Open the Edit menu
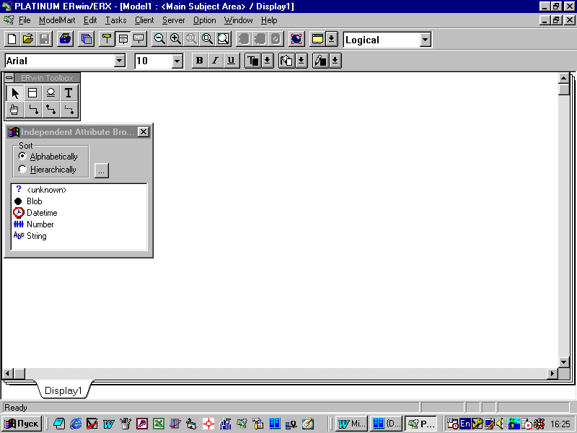The width and height of the screenshot is (577, 433). (90, 20)
